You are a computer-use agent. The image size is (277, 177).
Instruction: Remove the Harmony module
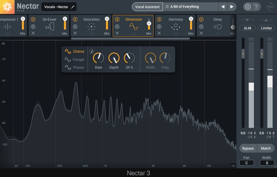click(159, 33)
